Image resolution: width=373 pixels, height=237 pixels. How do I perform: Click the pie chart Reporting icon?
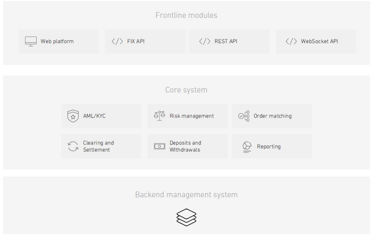[247, 147]
